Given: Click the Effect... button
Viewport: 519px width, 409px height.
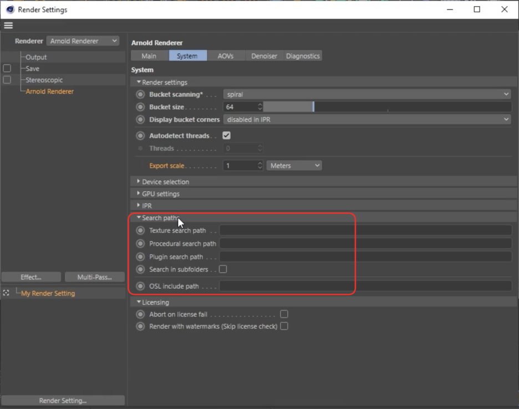Looking at the screenshot, I should click(x=31, y=277).
